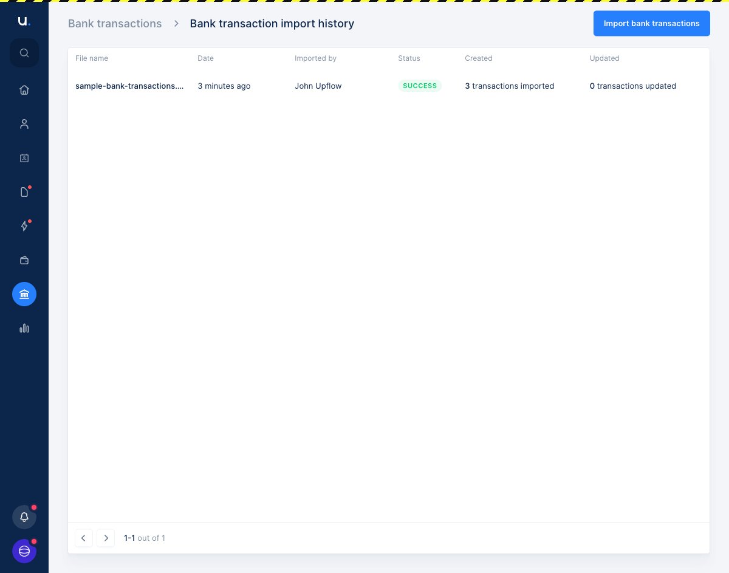Click '0 transactions updated' cell
This screenshot has height=573, width=729.
633,86
